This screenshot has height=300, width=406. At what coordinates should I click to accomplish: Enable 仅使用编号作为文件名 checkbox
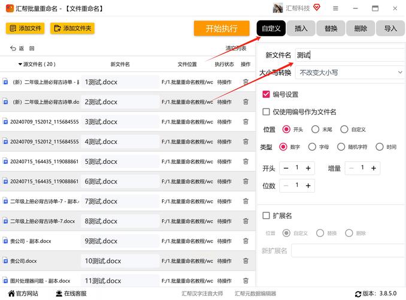(x=266, y=112)
